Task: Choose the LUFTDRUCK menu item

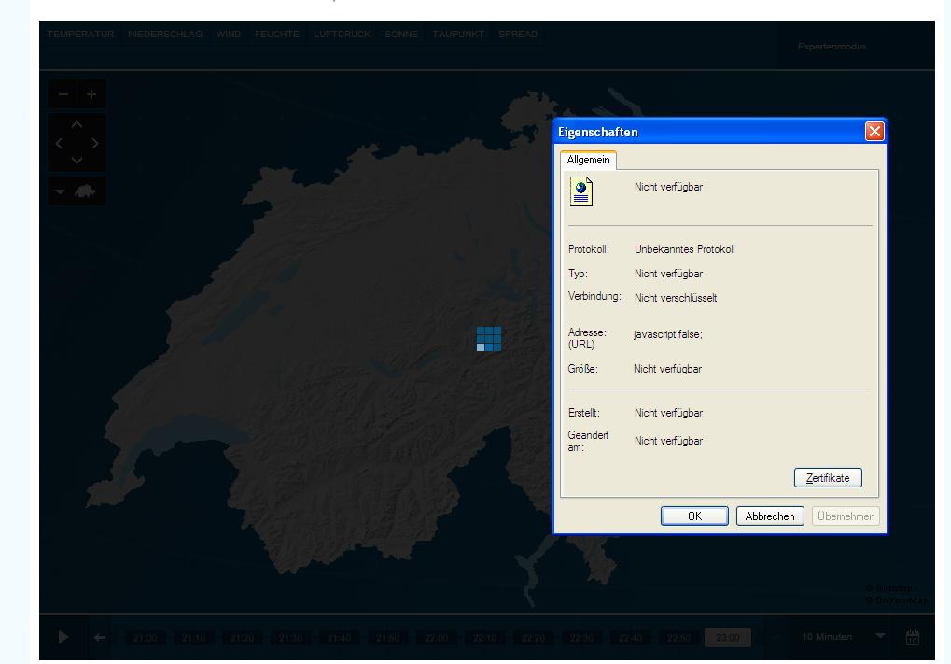Action: [x=342, y=35]
